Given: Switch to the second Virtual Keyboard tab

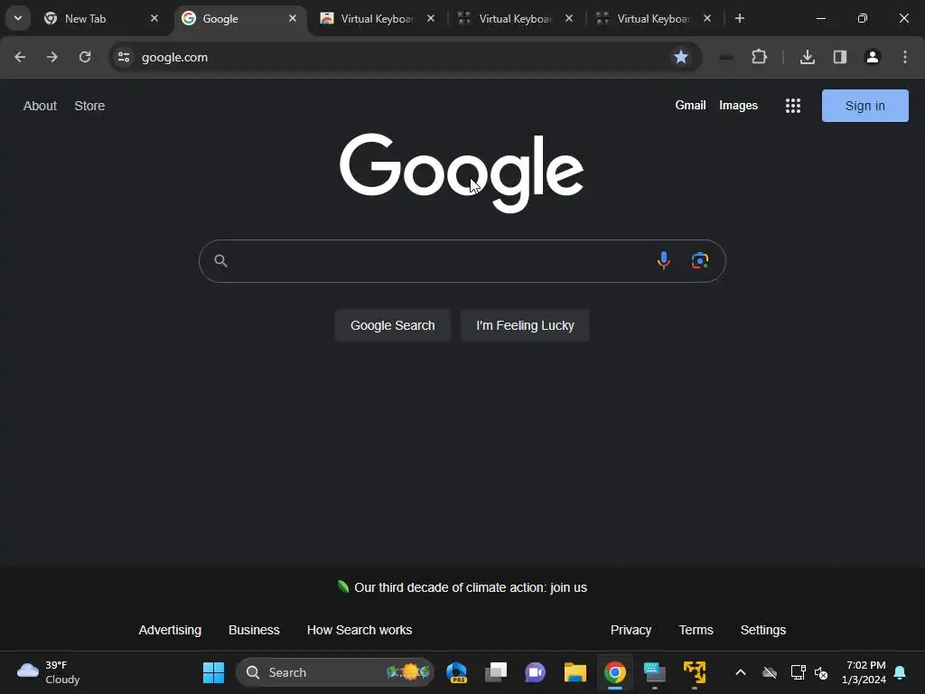Looking at the screenshot, I should (x=514, y=18).
